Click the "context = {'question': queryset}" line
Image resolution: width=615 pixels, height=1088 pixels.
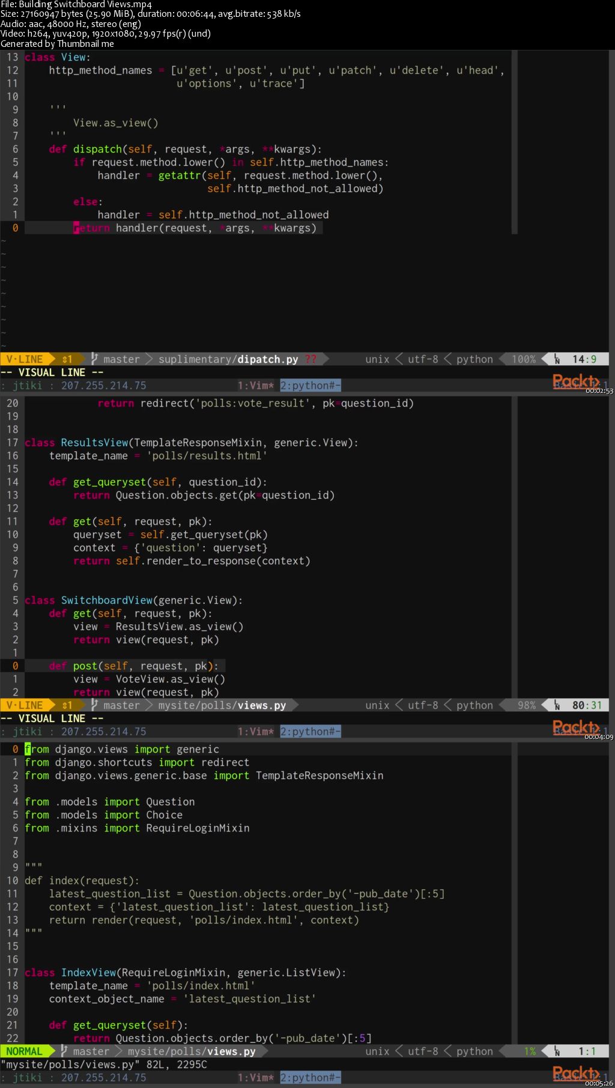point(171,548)
